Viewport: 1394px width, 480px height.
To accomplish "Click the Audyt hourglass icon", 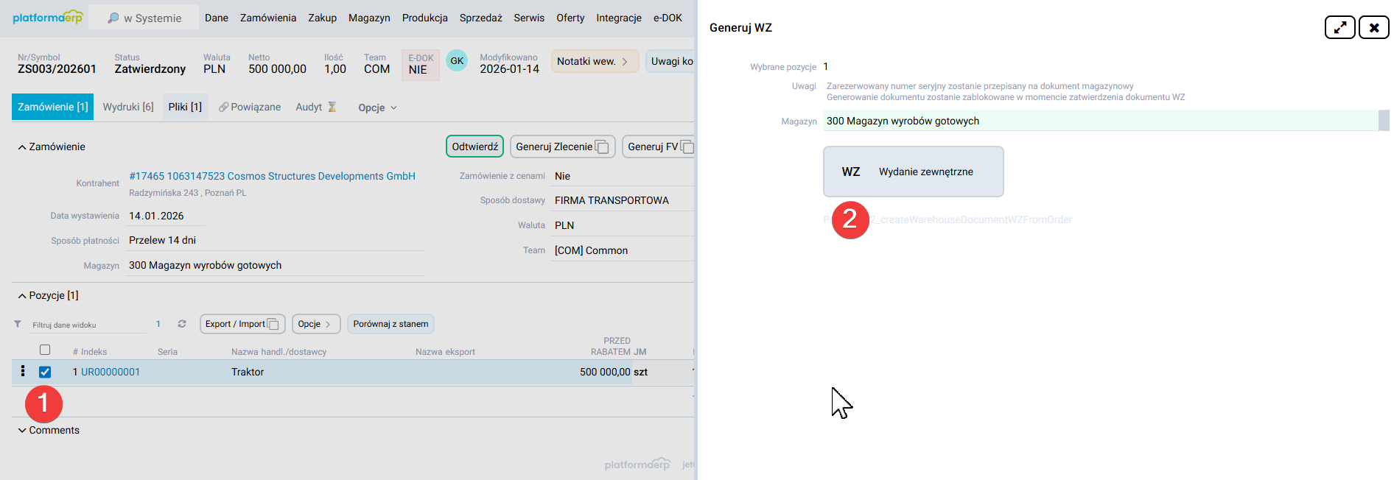I will tap(332, 107).
